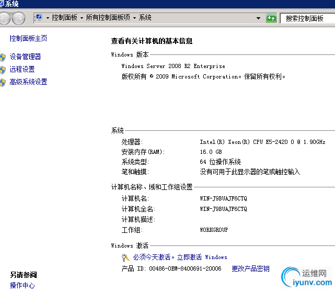Click the system icon in title bar
This screenshot has height=291, width=335.
click(2, 4)
